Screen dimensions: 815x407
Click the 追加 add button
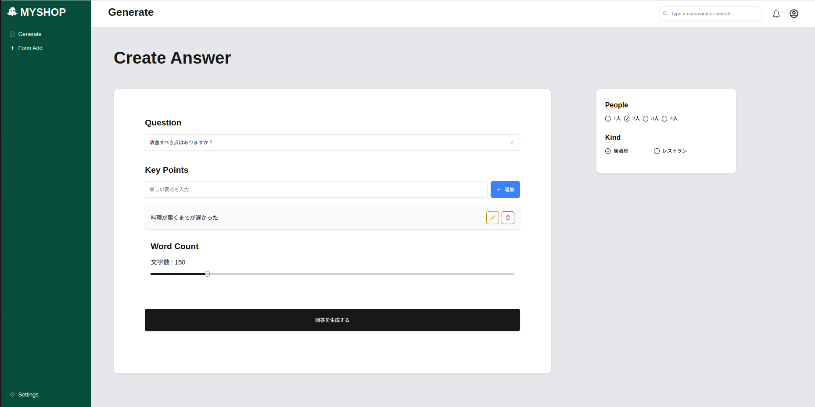tap(505, 189)
